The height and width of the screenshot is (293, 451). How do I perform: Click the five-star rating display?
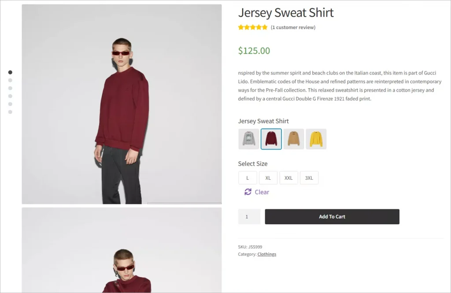pos(252,27)
